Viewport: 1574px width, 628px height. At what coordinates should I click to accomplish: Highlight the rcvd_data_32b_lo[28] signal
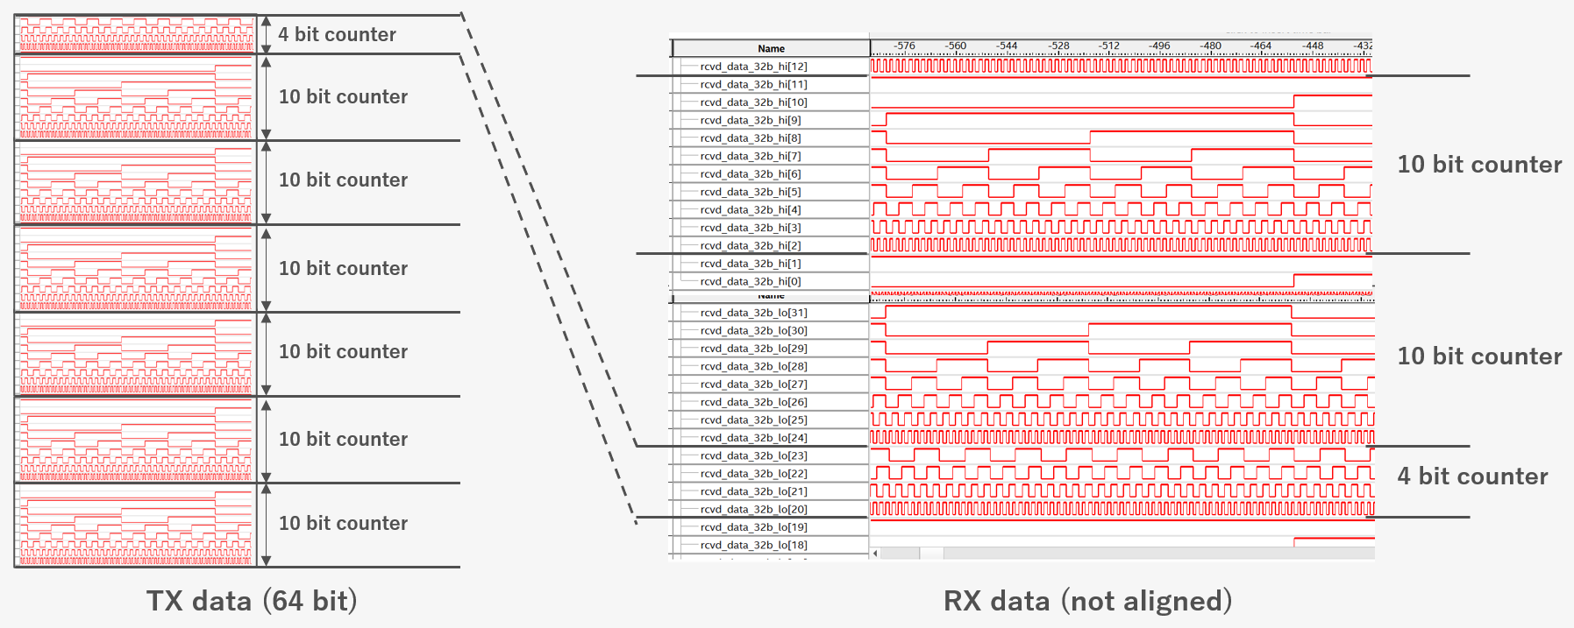pyautogui.click(x=753, y=366)
